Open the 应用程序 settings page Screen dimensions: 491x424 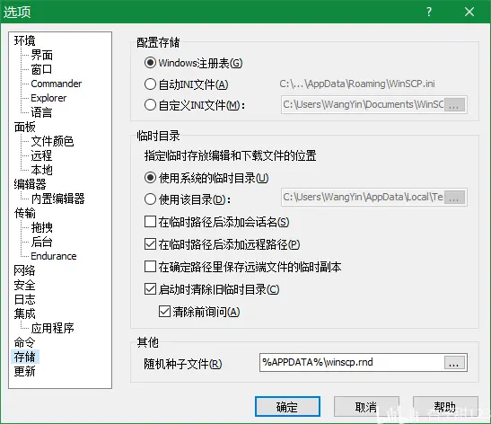tap(52, 328)
